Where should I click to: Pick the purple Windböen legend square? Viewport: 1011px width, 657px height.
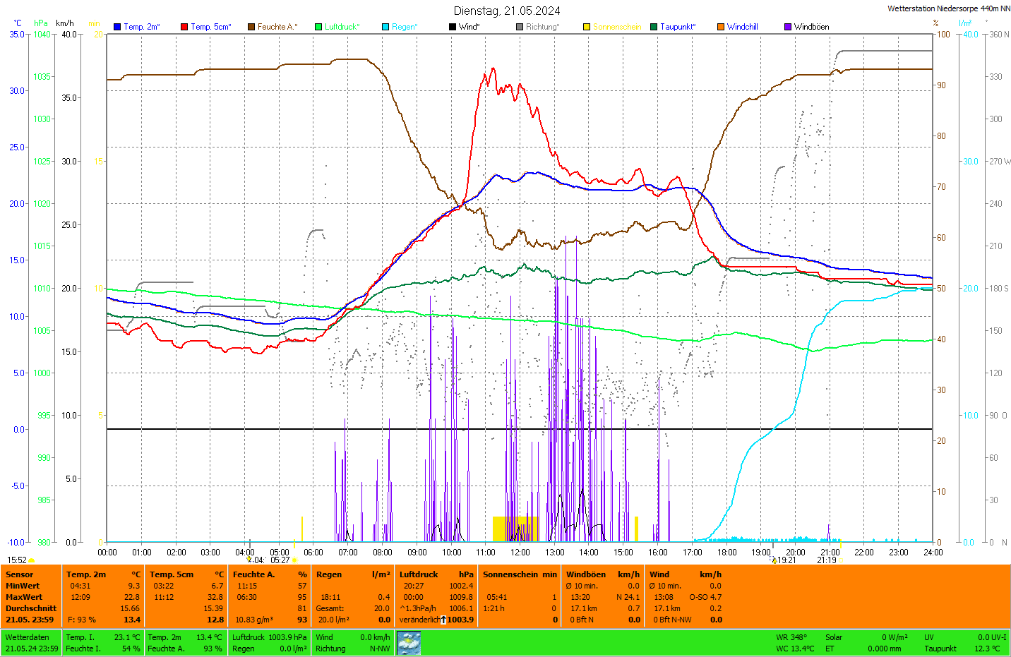pos(788,27)
